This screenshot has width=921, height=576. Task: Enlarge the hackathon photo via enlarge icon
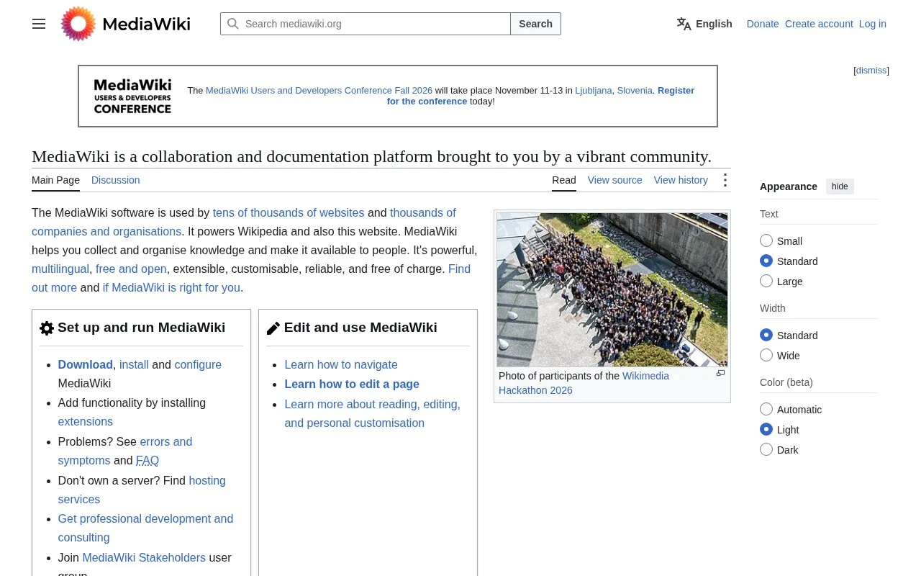point(720,373)
